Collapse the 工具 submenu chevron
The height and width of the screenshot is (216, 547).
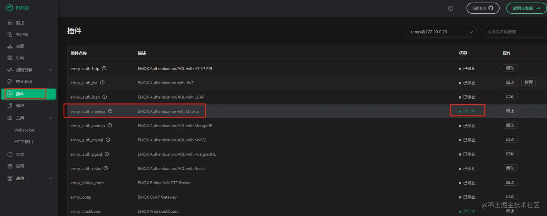tap(50, 118)
